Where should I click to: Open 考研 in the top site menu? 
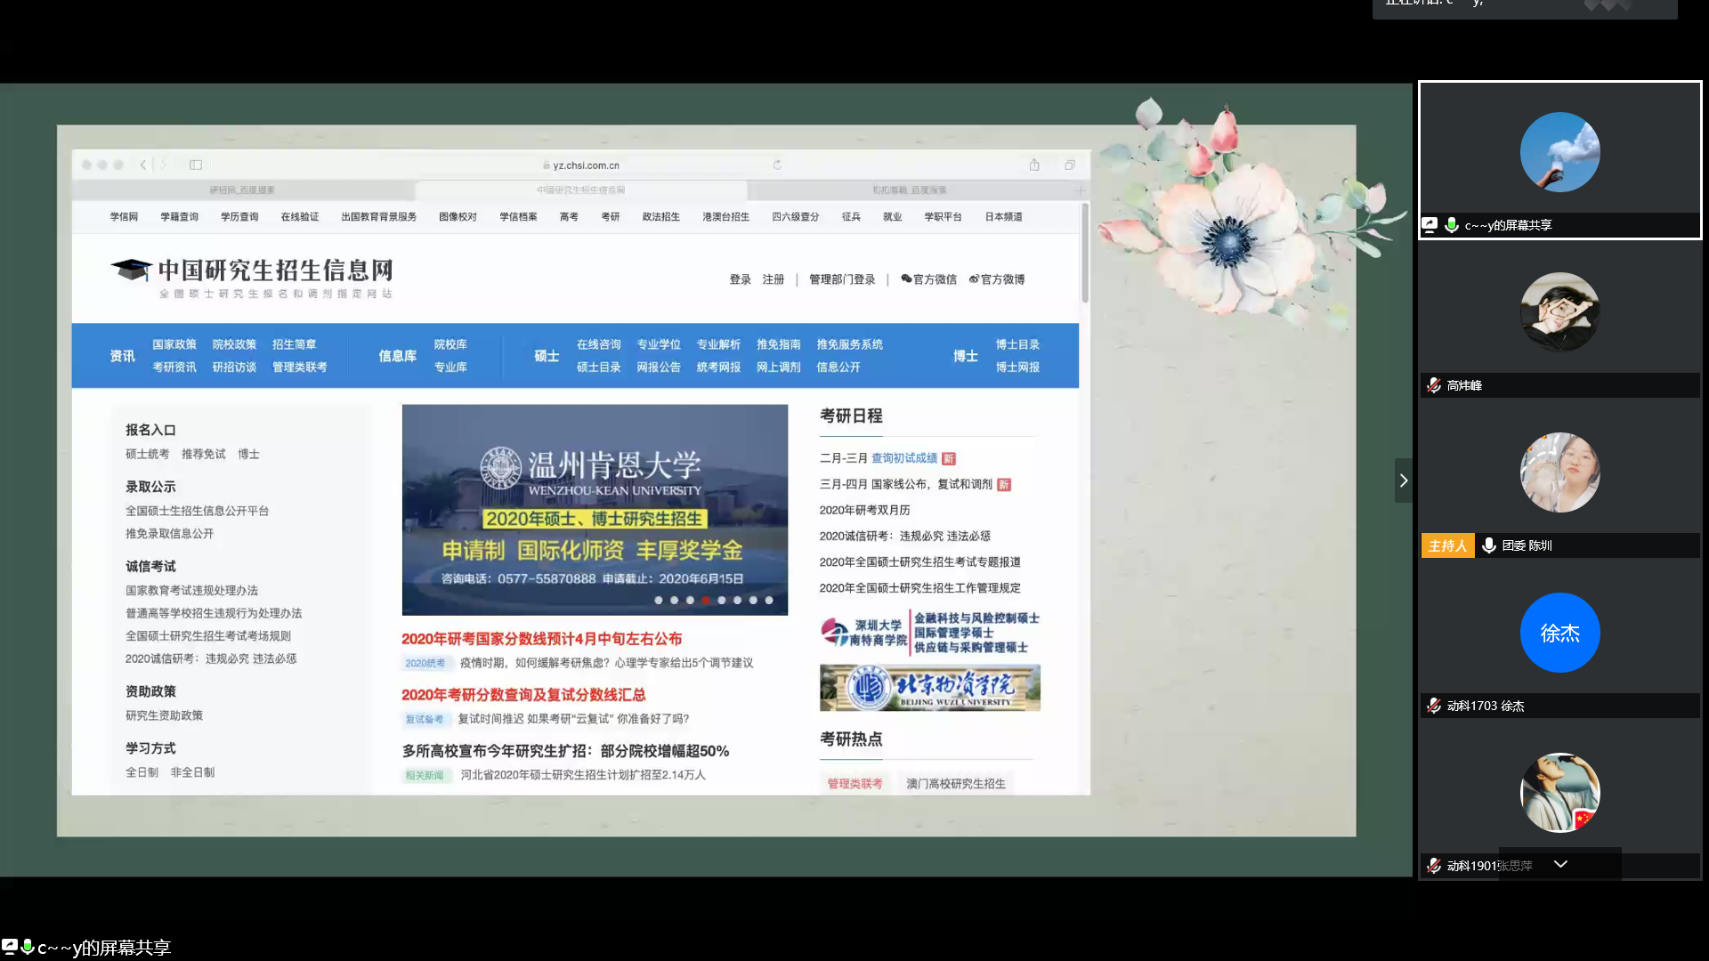[x=610, y=217]
